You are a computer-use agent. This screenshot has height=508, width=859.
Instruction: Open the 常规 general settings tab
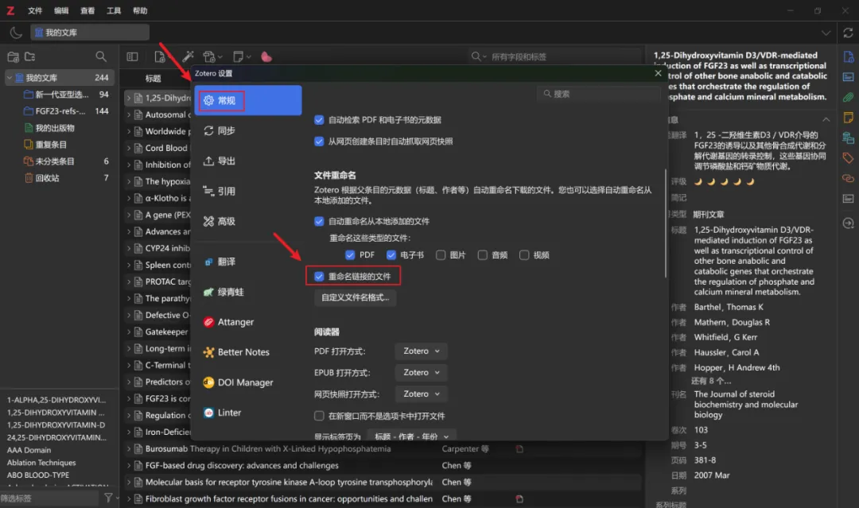tap(247, 100)
